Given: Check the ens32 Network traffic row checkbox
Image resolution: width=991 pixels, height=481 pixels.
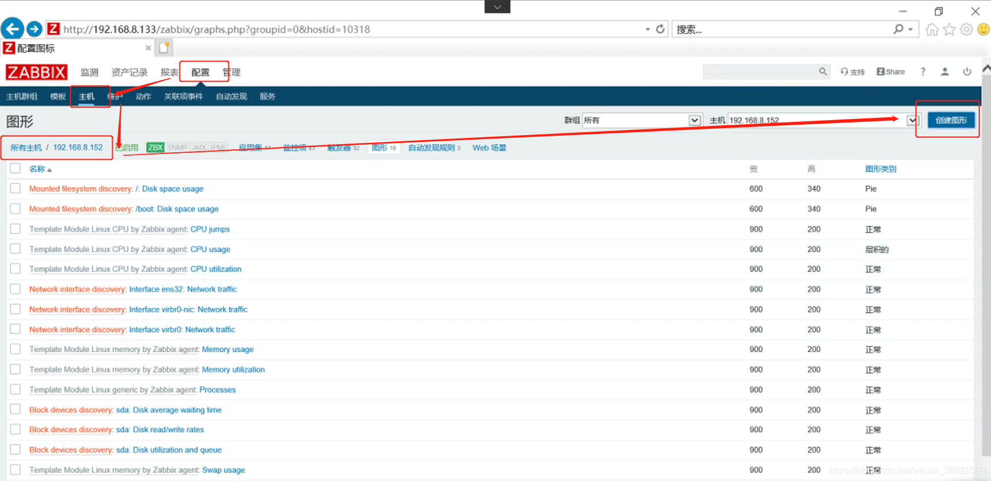Looking at the screenshot, I should pos(16,289).
